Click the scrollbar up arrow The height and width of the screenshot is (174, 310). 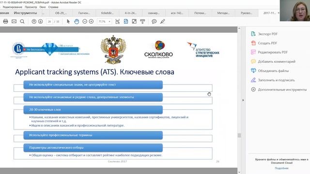(x=239, y=29)
